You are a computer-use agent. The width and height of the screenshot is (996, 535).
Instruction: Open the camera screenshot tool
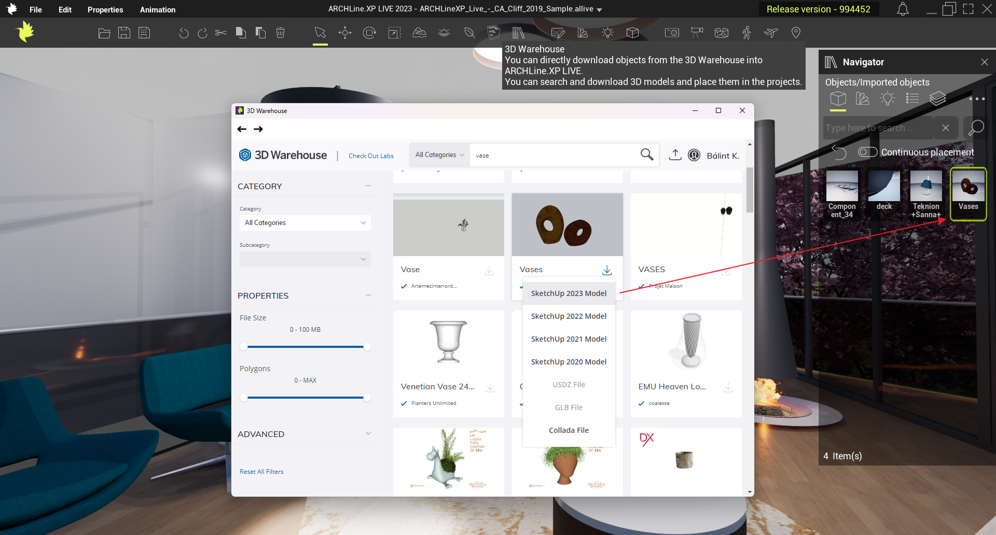[672, 33]
